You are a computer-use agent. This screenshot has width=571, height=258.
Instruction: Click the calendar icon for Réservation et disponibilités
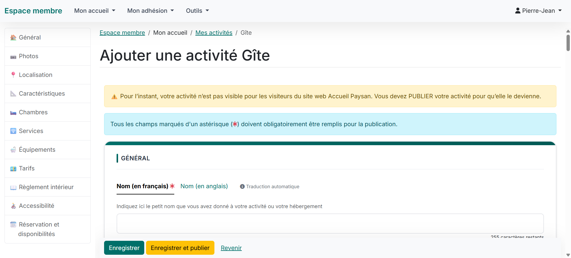(13, 224)
